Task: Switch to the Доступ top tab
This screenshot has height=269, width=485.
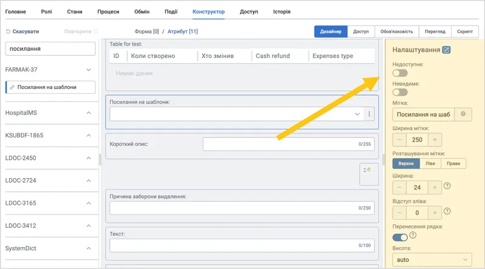Action: 249,12
